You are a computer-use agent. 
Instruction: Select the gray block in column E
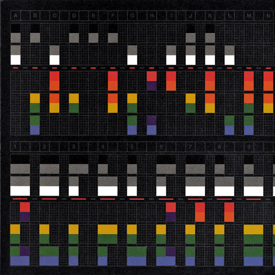(93, 38)
